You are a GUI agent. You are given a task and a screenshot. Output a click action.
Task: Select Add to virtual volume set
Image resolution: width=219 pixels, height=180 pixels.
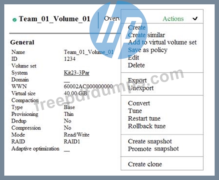162,42
